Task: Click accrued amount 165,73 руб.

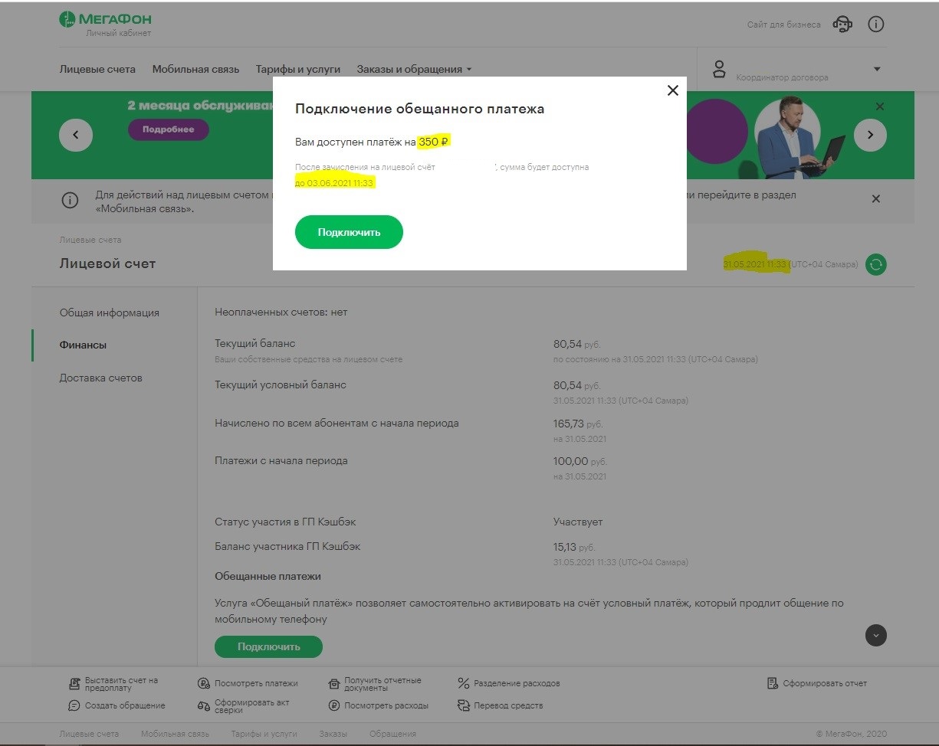Action: (x=579, y=424)
